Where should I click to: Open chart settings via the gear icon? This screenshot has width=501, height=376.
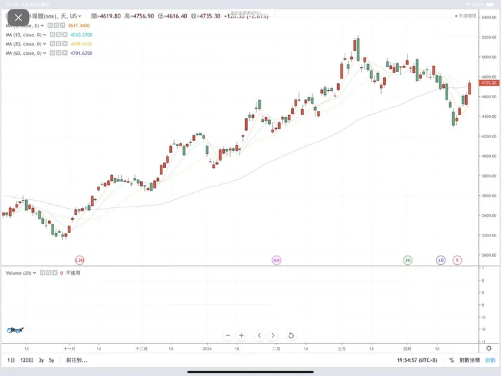tap(489, 348)
